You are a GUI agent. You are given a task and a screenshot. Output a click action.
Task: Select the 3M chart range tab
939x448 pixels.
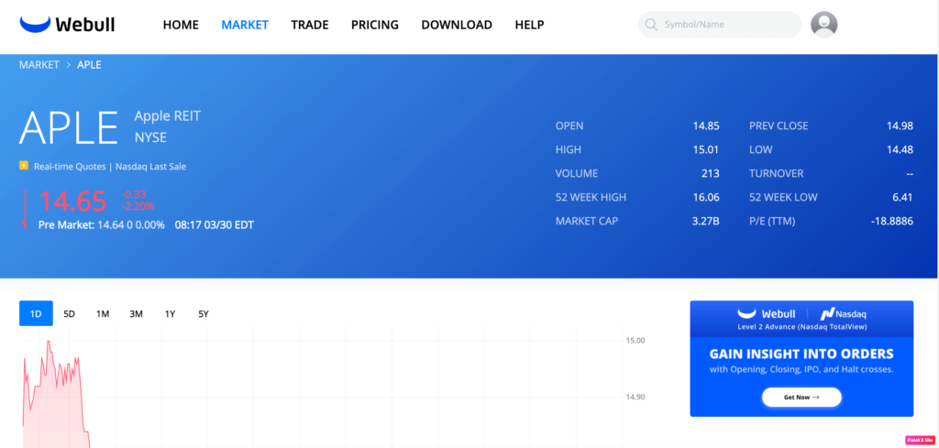[x=136, y=313]
